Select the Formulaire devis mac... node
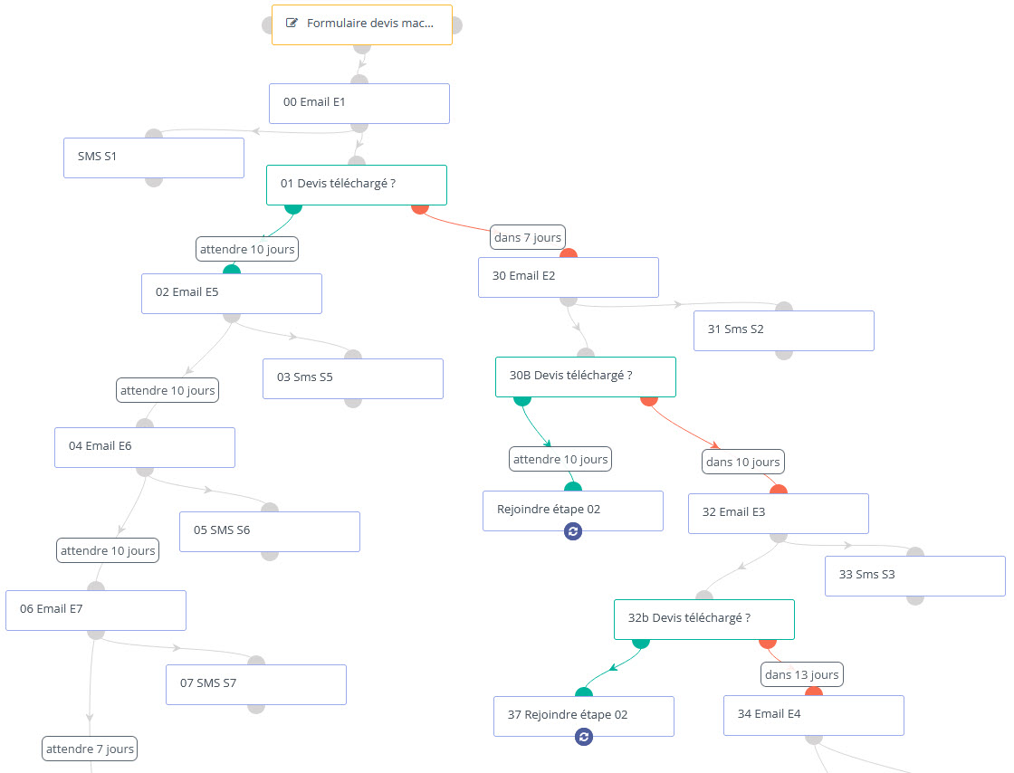 (362, 25)
